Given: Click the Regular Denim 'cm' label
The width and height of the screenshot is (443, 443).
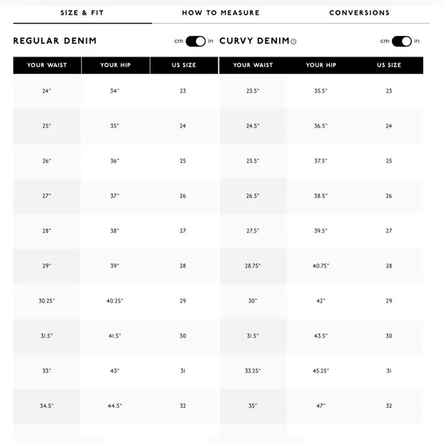Looking at the screenshot, I should tap(179, 41).
